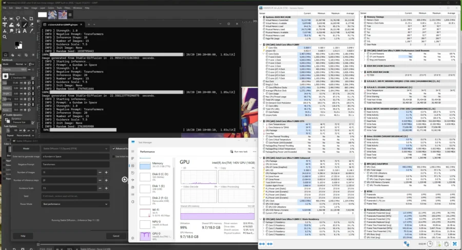The height and width of the screenshot is (250, 462).
Task: Toggle Angle link-to-brush-default button
Action: tap(33, 94)
